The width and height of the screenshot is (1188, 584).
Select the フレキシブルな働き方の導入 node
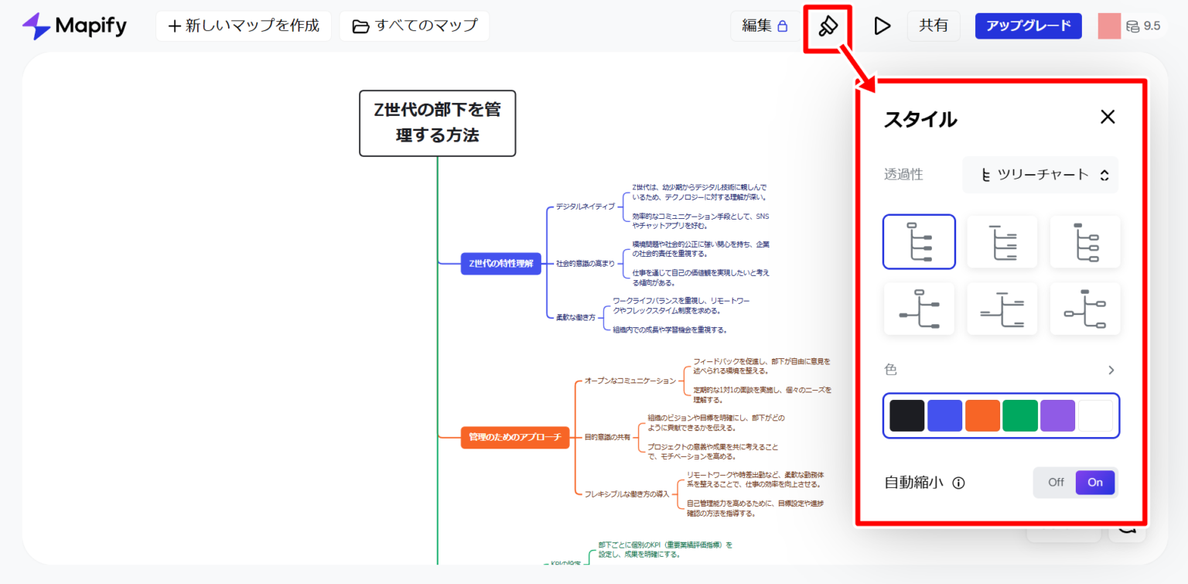point(626,493)
